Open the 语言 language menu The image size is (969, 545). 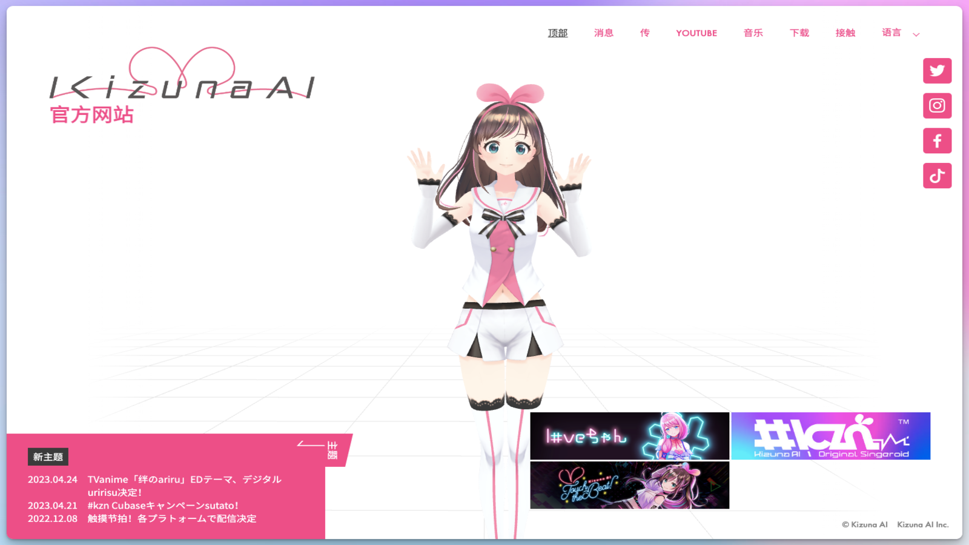tap(891, 33)
